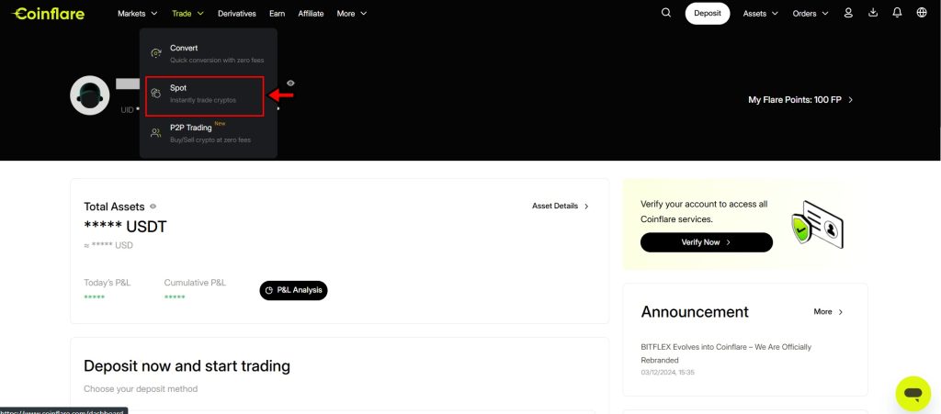Open the Assets dropdown in header

(760, 13)
